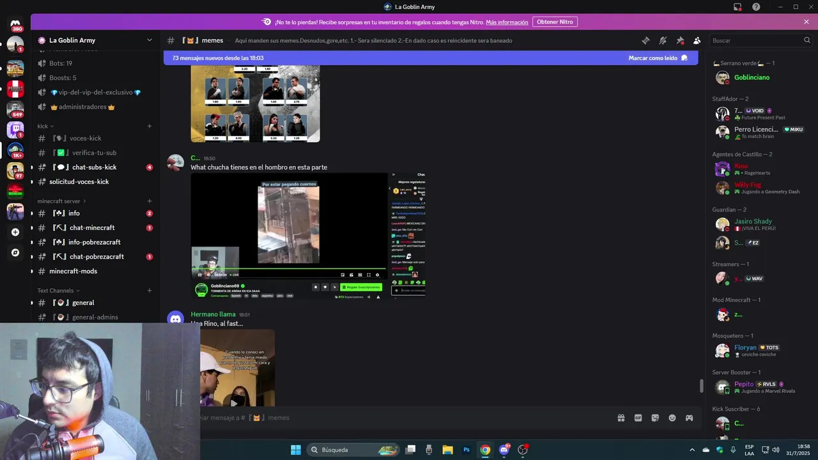This screenshot has height=460, width=818.
Task: Click the Buscar search field
Action: coord(760,40)
